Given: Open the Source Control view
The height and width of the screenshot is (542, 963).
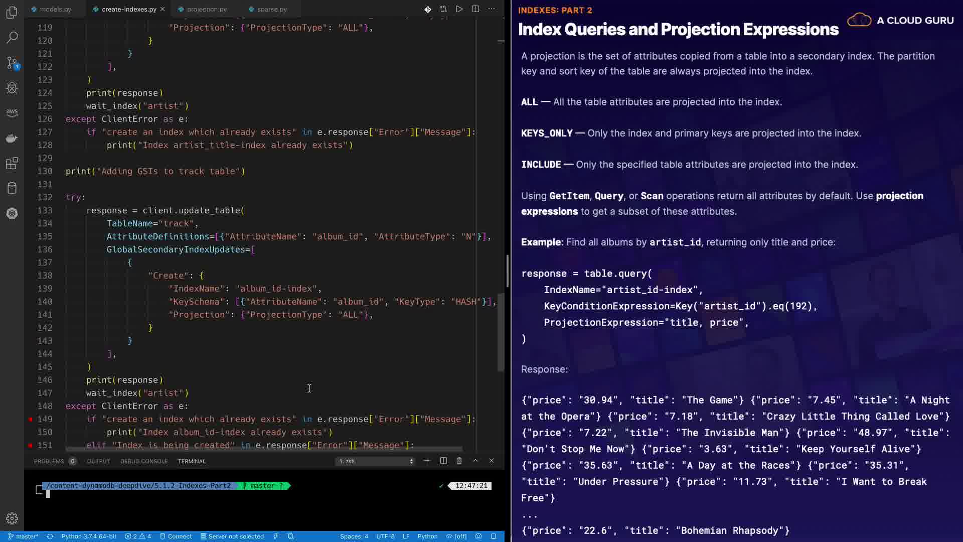Looking at the screenshot, I should [12, 63].
